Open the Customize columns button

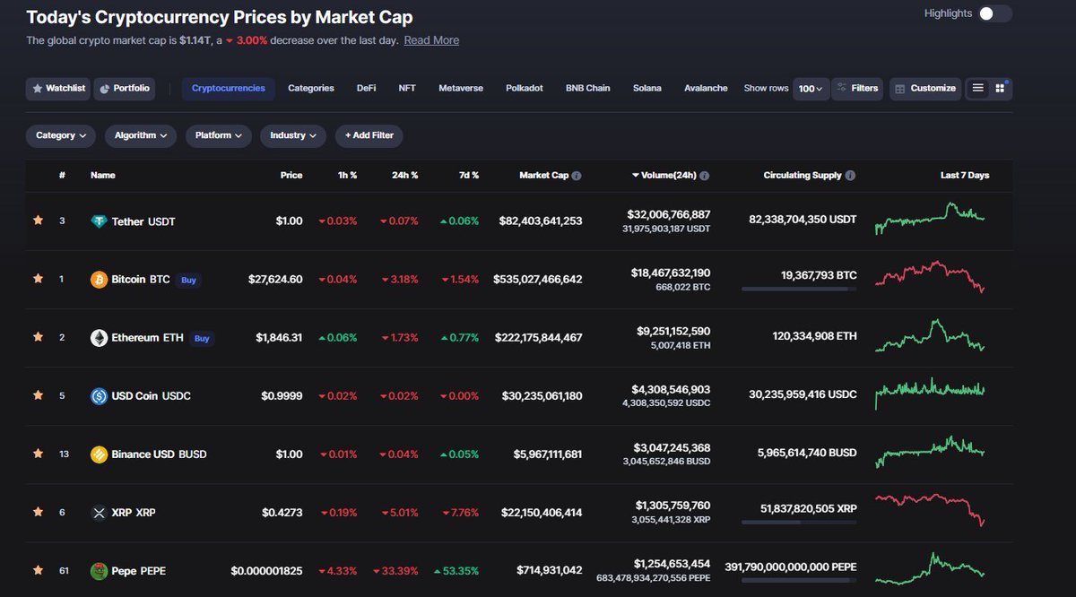(x=925, y=89)
